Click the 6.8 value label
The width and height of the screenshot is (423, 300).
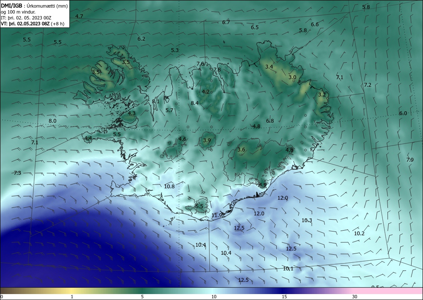270,121
